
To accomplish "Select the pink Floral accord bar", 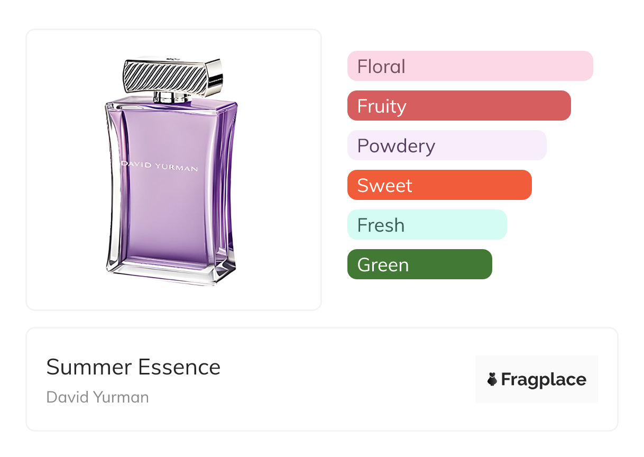I will pos(470,66).
